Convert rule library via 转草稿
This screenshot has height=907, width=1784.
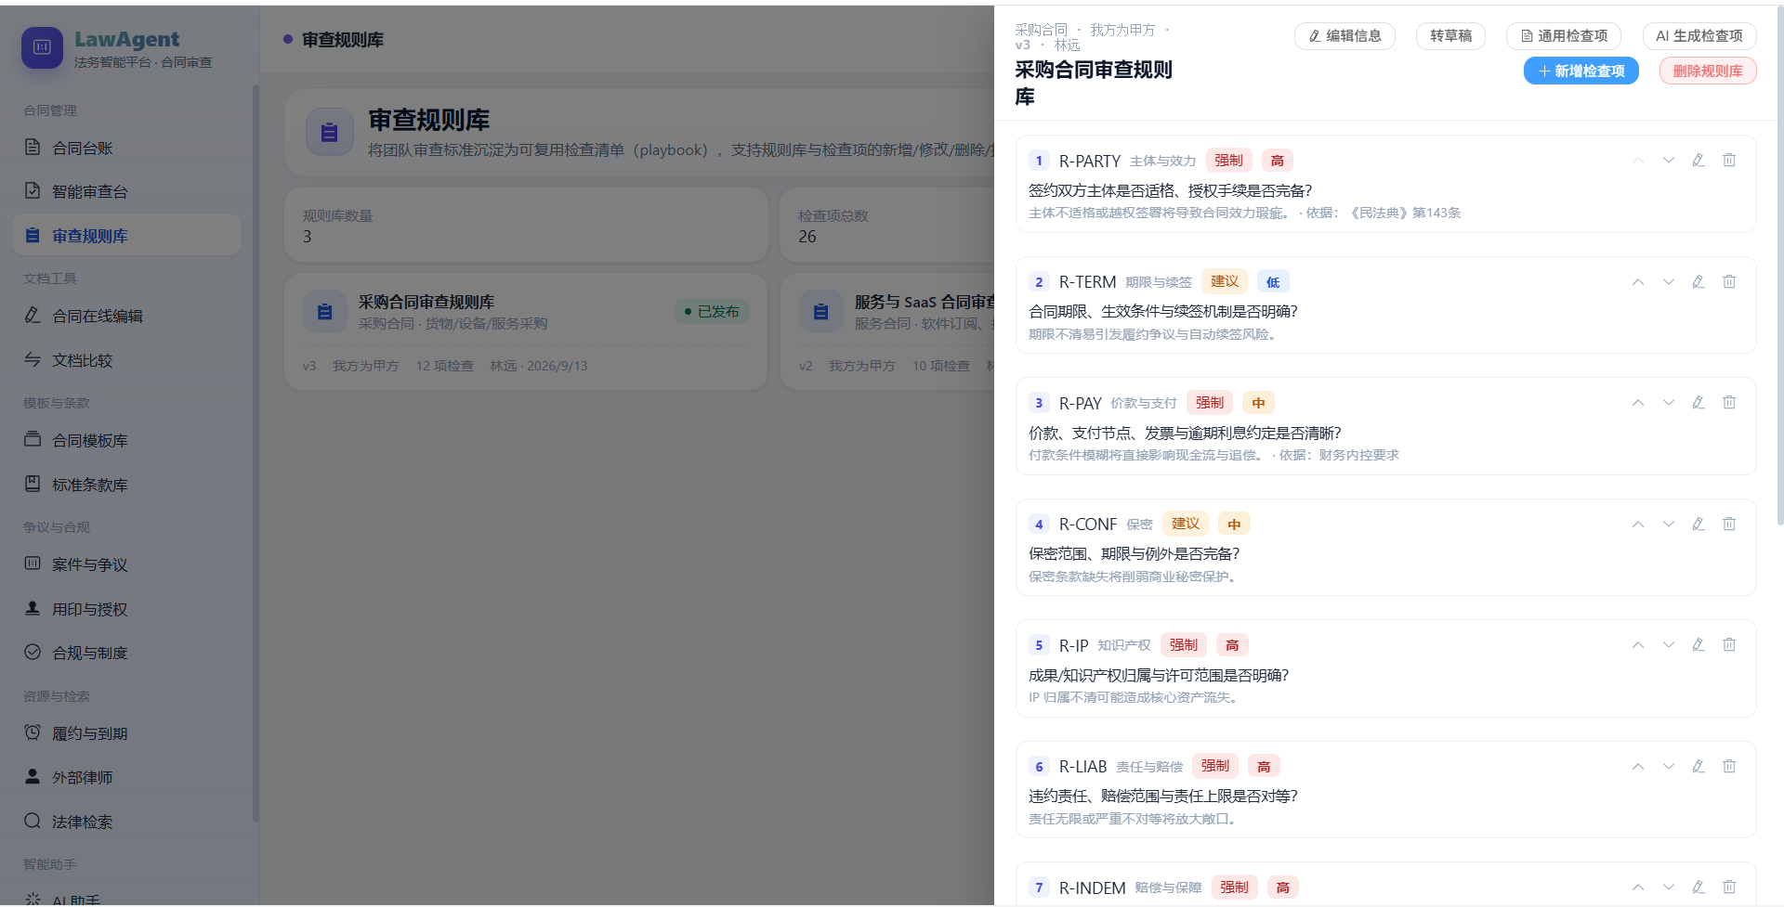pos(1450,36)
